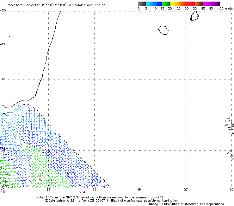The height and width of the screenshot is (206, 234).
Task: Click the Mauritius island outline near 57 longitude
Action: (x=194, y=16)
